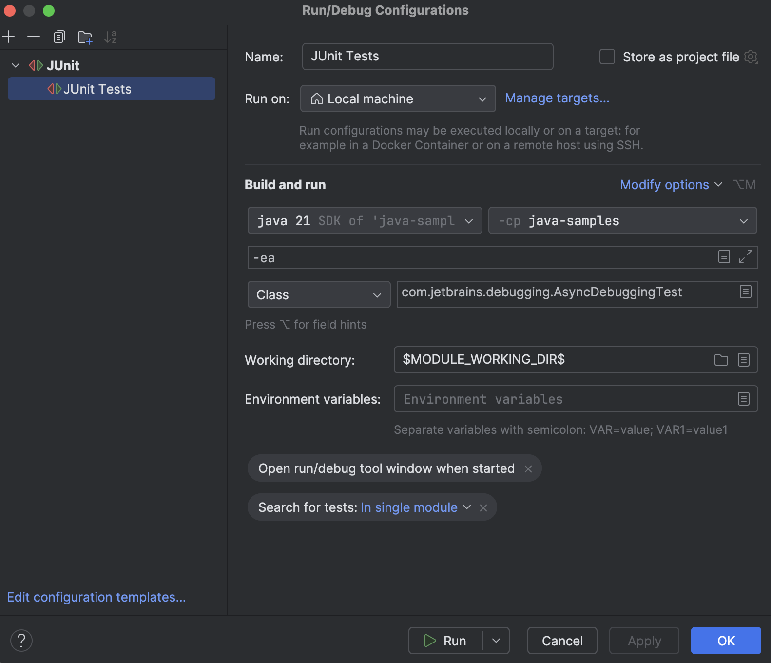771x663 pixels.
Task: Add a new configuration with plus icon
Action: [x=9, y=37]
